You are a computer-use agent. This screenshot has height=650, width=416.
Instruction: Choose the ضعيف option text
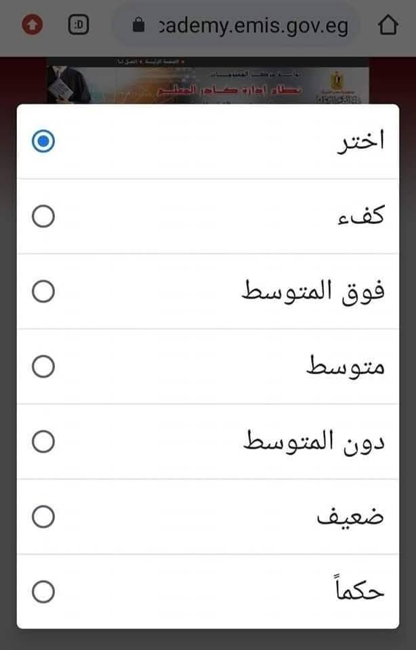[x=351, y=517]
